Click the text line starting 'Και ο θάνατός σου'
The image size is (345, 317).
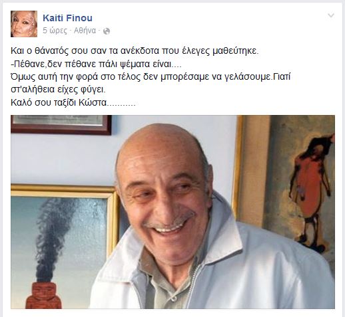coord(135,51)
